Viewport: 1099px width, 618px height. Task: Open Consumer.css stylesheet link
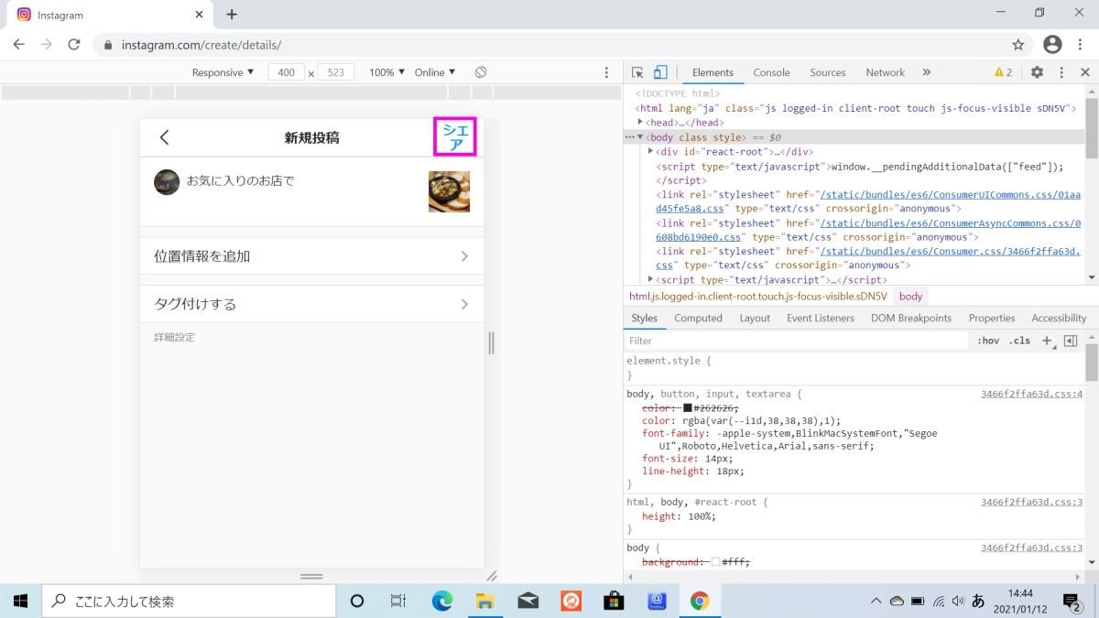tap(951, 251)
